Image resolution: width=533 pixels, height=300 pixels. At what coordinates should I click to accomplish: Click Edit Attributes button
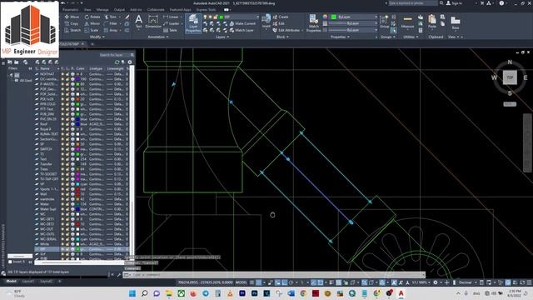click(x=286, y=30)
